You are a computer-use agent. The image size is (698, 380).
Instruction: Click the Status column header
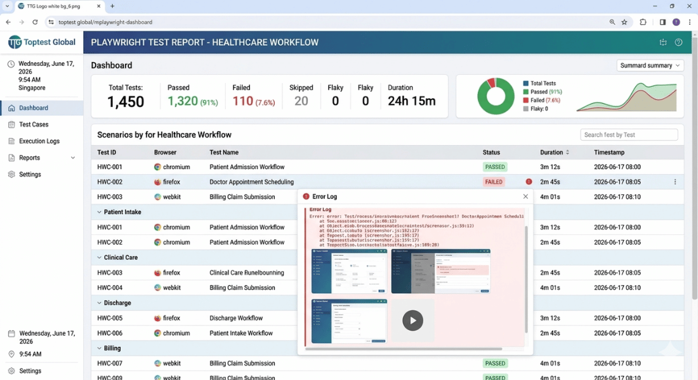(491, 153)
